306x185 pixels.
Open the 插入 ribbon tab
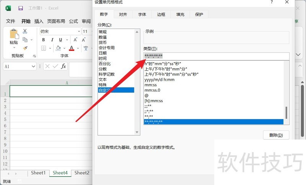tap(39, 21)
